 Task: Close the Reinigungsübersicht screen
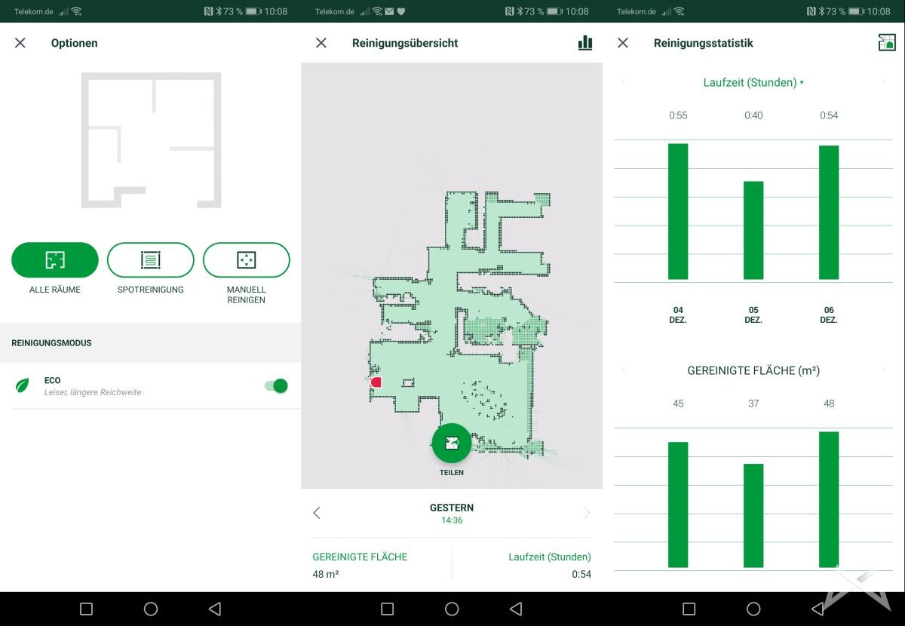pyautogui.click(x=321, y=43)
